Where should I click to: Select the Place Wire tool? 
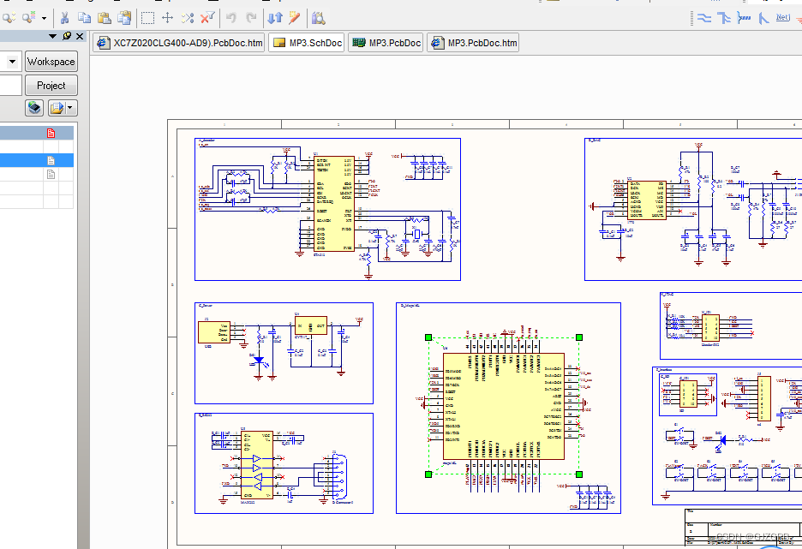[x=703, y=17]
